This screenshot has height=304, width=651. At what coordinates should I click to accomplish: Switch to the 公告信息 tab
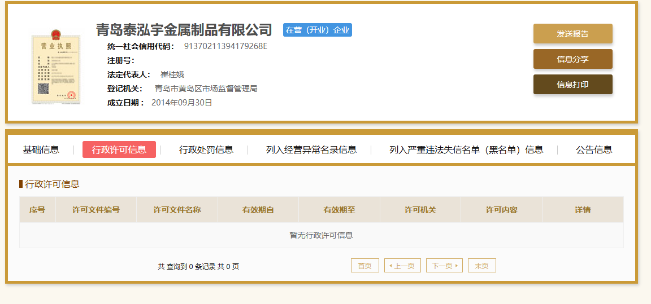(x=594, y=149)
